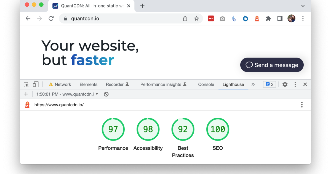This screenshot has width=331, height=174.
Task: Open the puzzle piece Extensions menu
Action: [268, 19]
